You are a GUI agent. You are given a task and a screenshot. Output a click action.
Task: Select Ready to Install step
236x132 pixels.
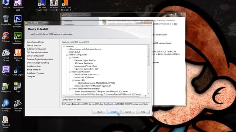pyautogui.click(x=34, y=70)
